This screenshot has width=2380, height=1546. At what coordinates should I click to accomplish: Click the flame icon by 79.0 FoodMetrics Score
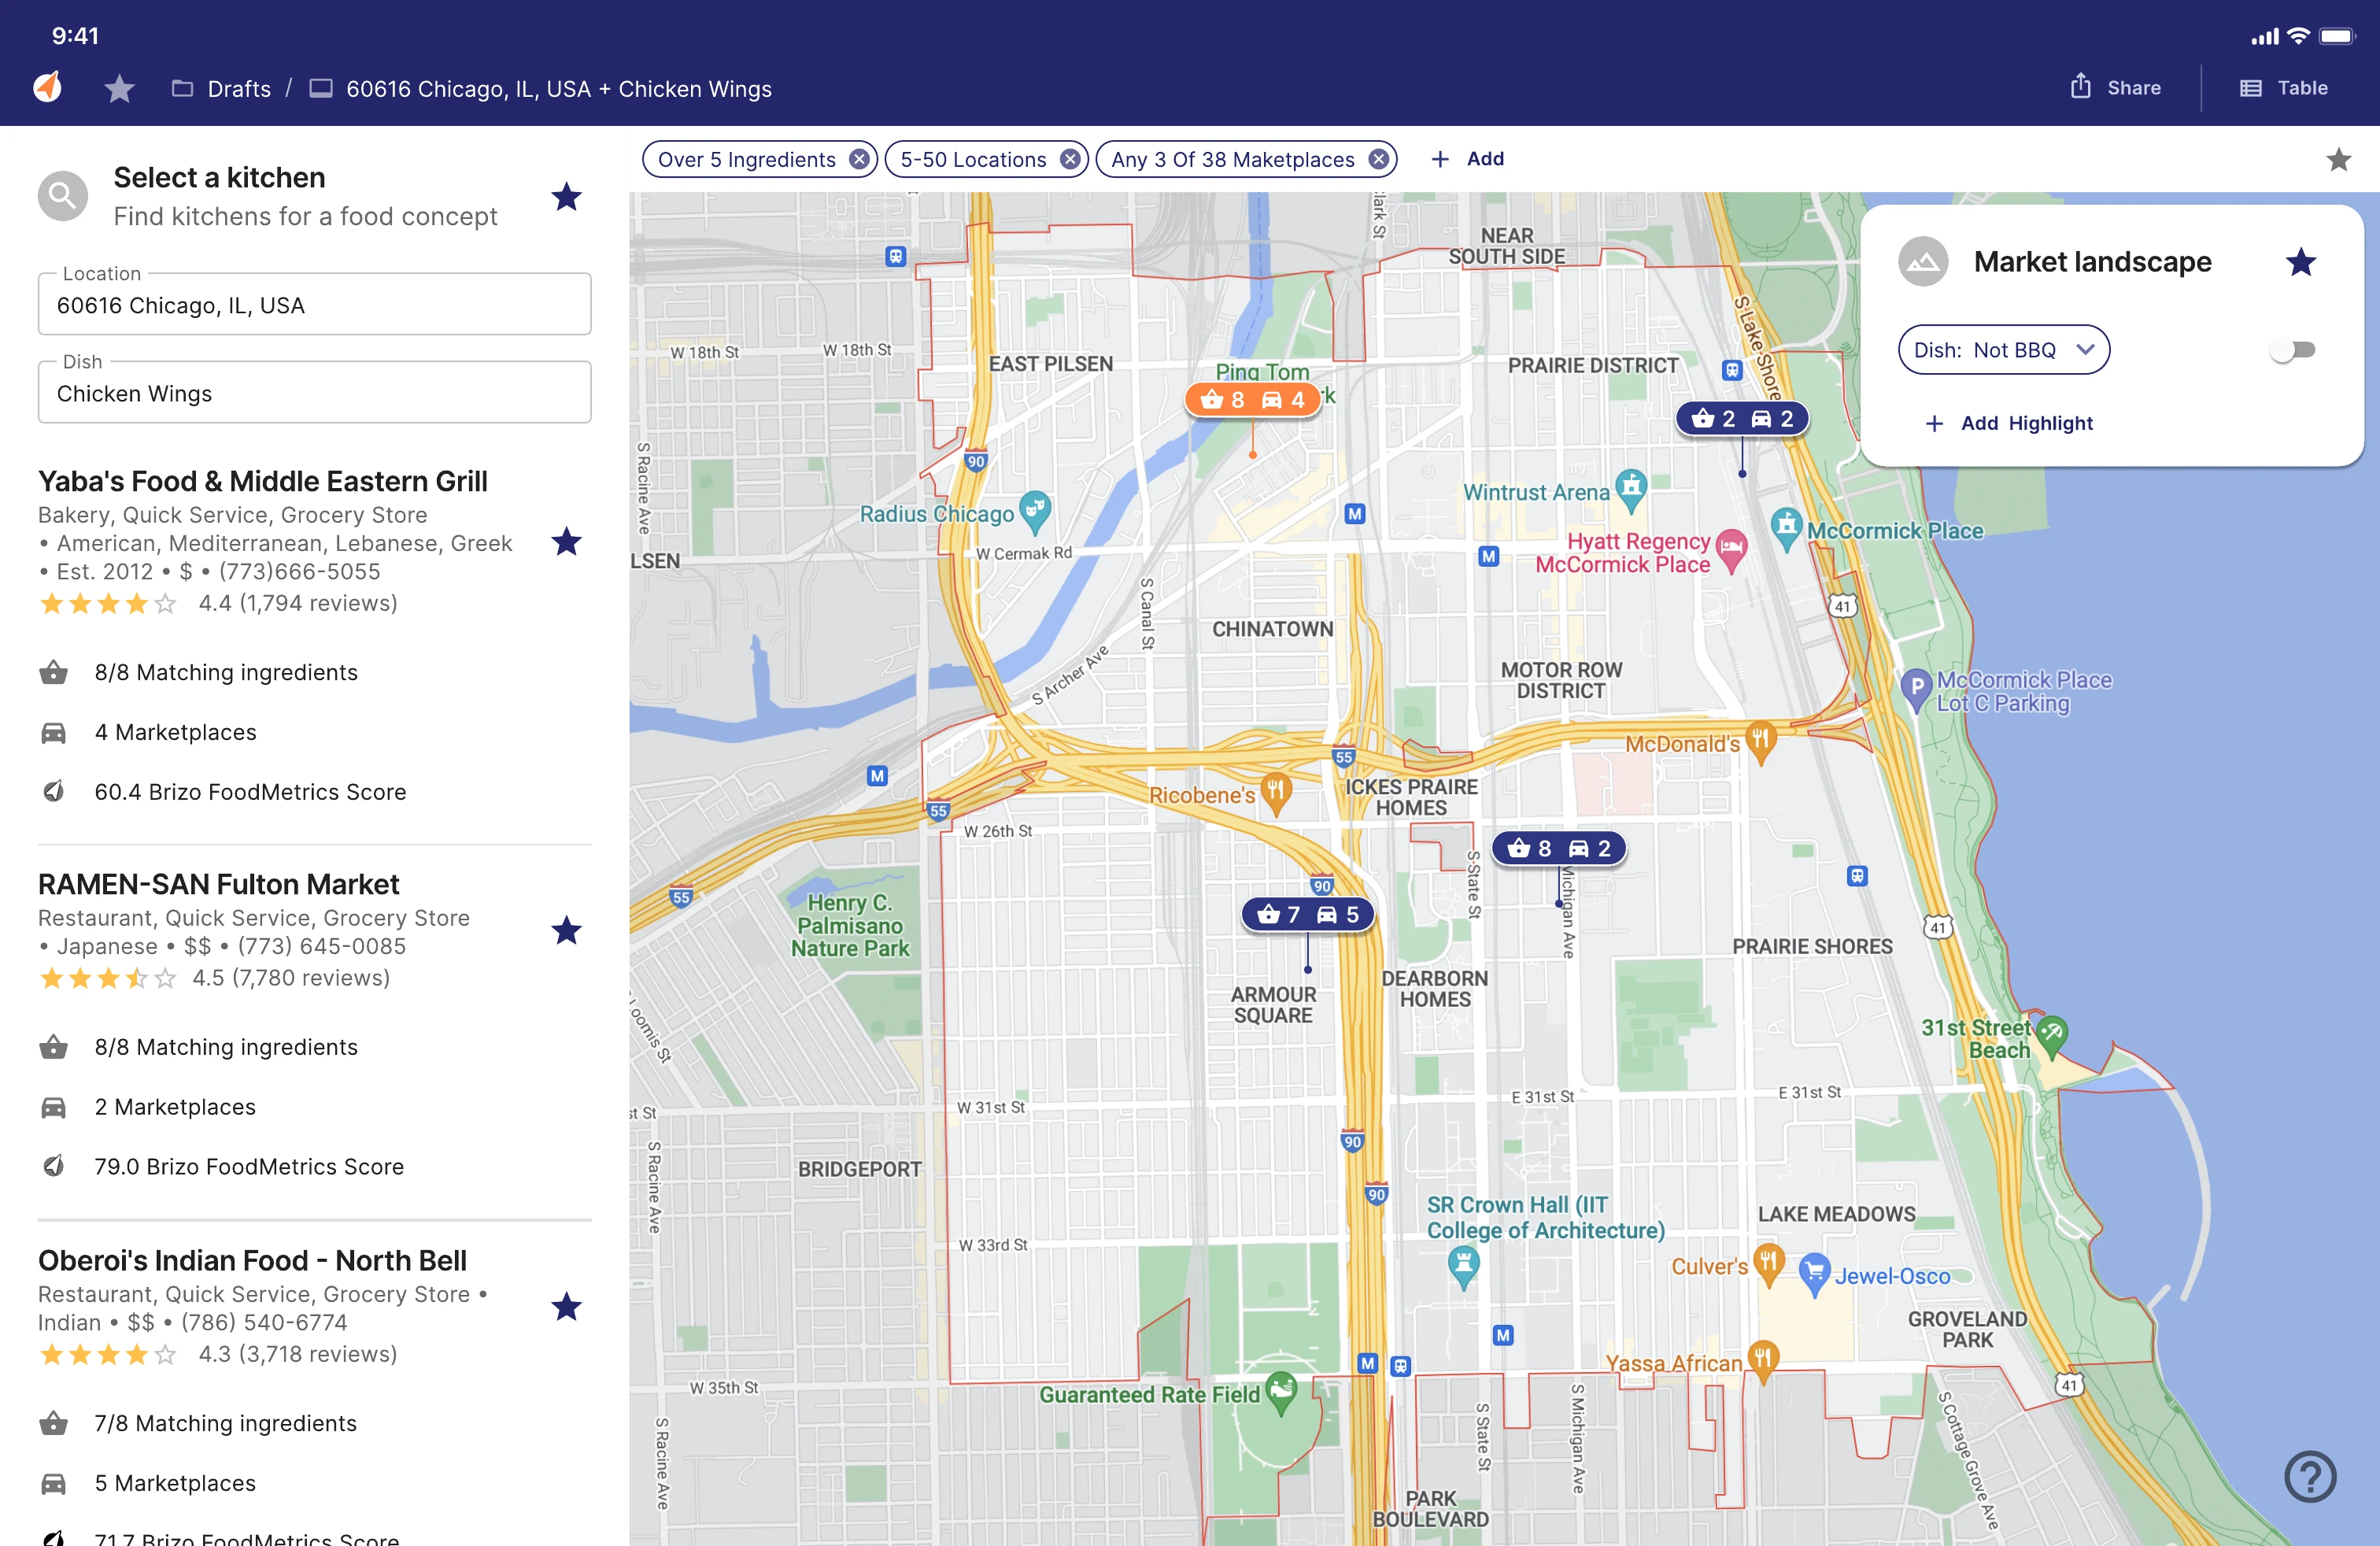(54, 1166)
